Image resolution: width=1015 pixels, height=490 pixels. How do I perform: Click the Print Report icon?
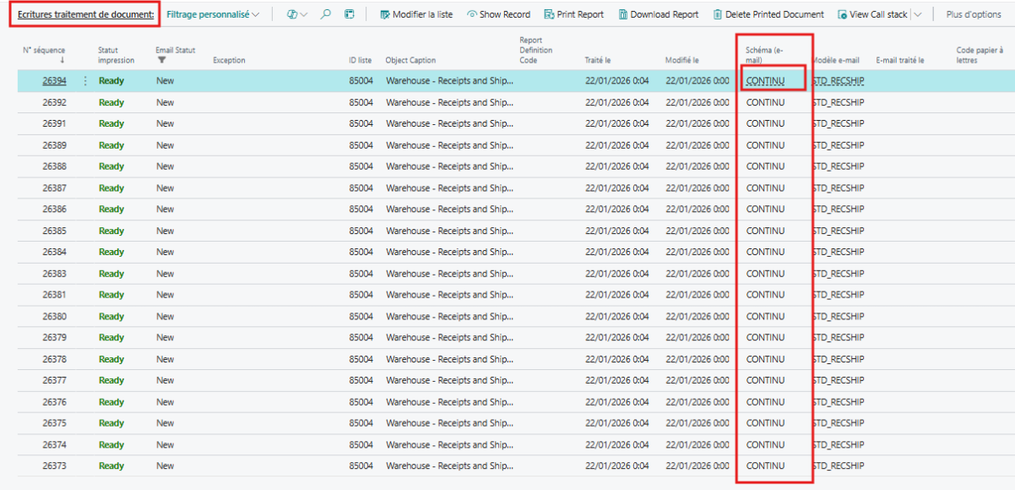(549, 14)
